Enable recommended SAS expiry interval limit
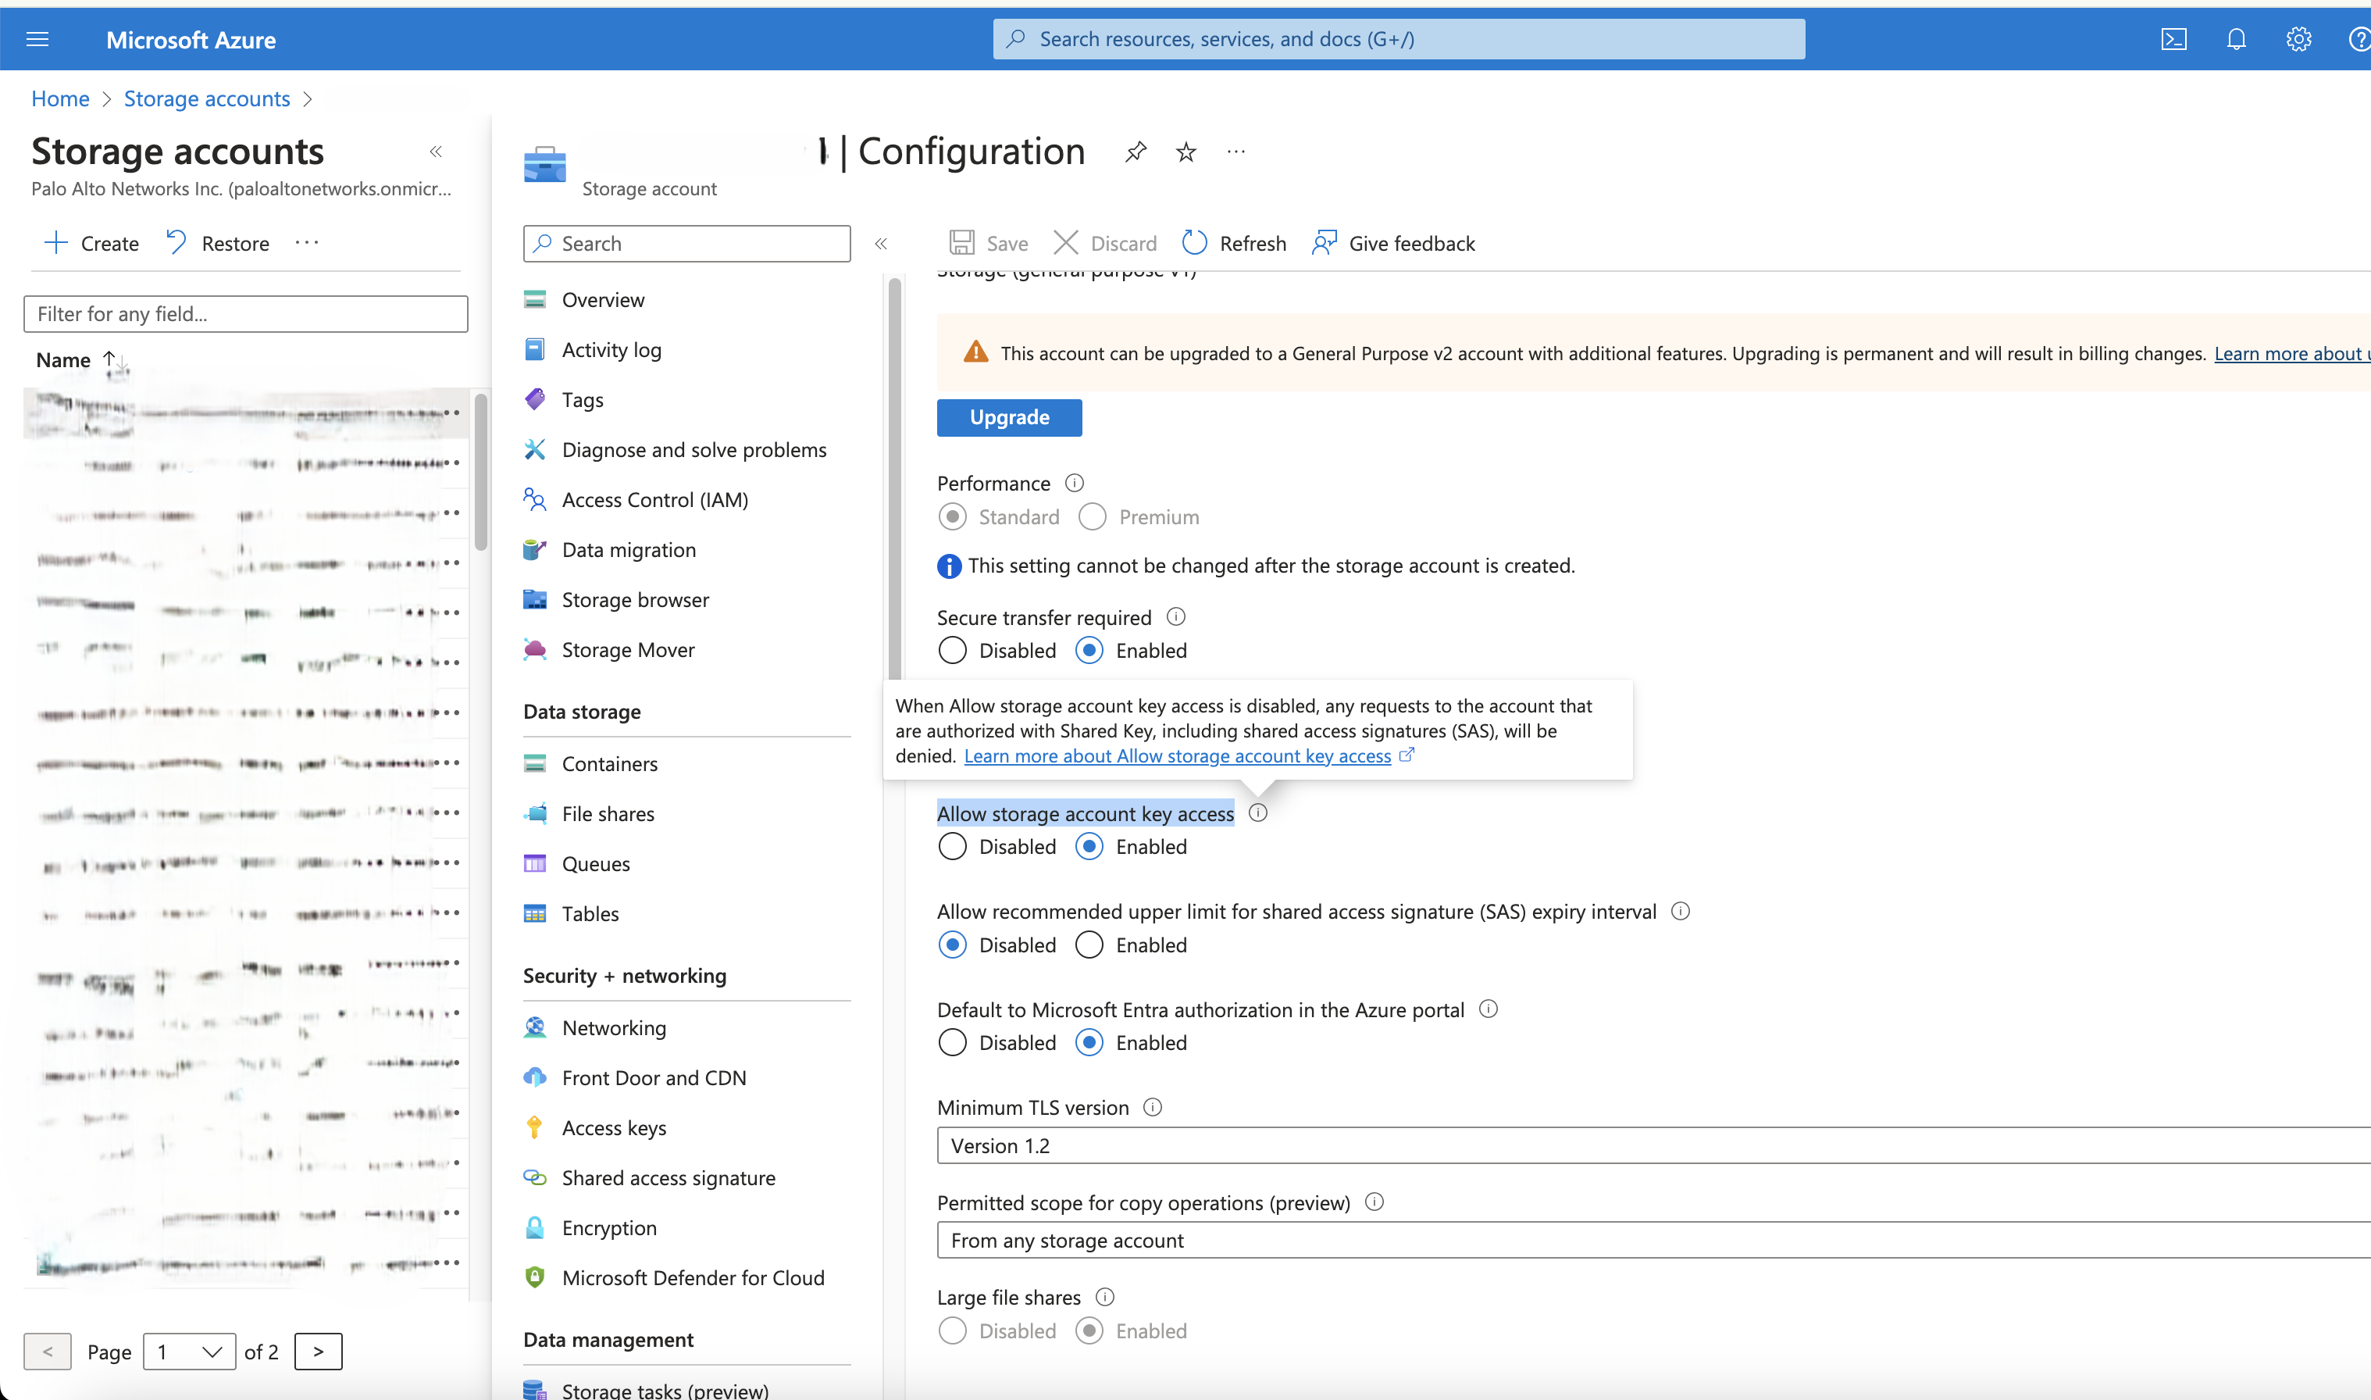 (x=1089, y=945)
